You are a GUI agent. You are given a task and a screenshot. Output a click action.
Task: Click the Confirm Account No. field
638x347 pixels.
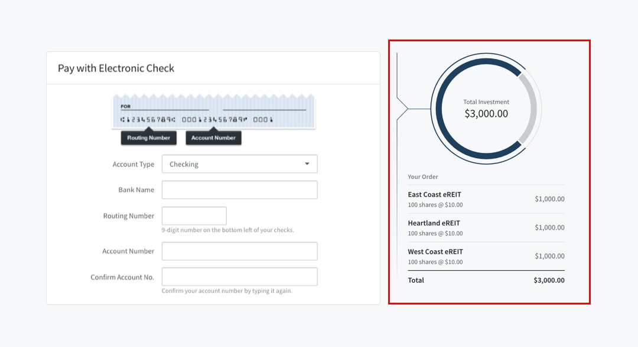point(239,277)
